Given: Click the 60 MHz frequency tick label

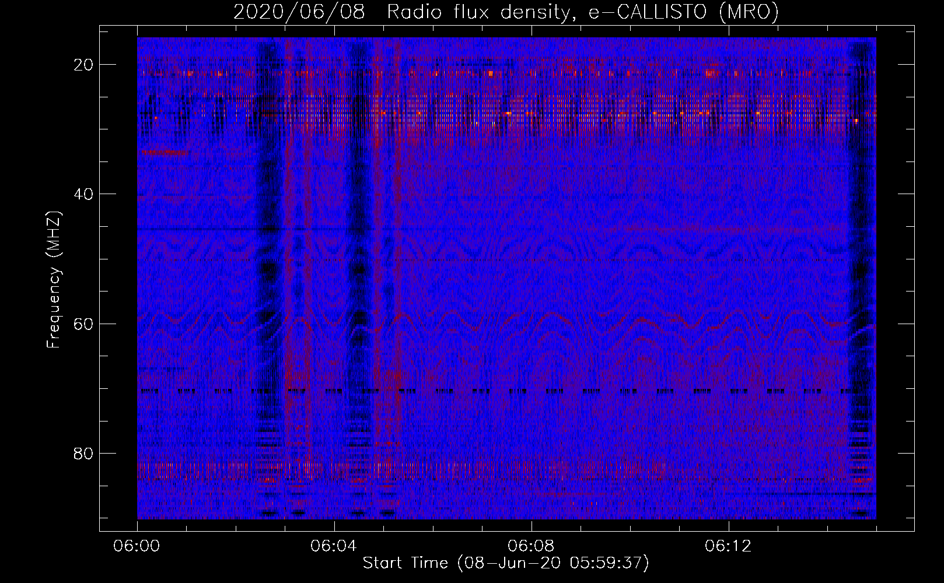Looking at the screenshot, I should click(84, 324).
